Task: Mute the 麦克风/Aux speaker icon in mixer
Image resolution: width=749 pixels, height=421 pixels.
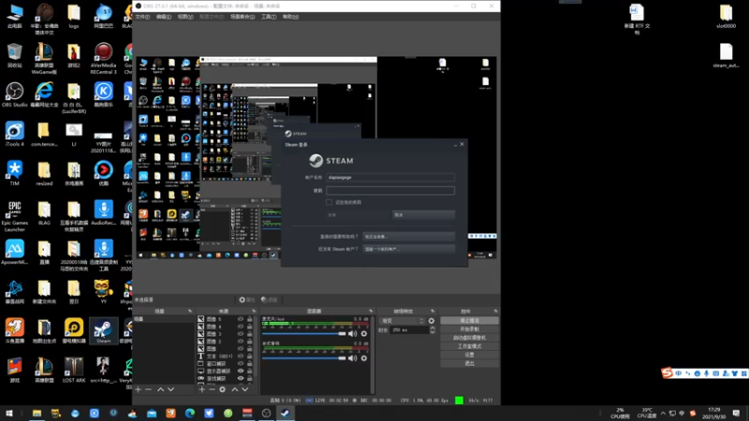Action: (353, 334)
